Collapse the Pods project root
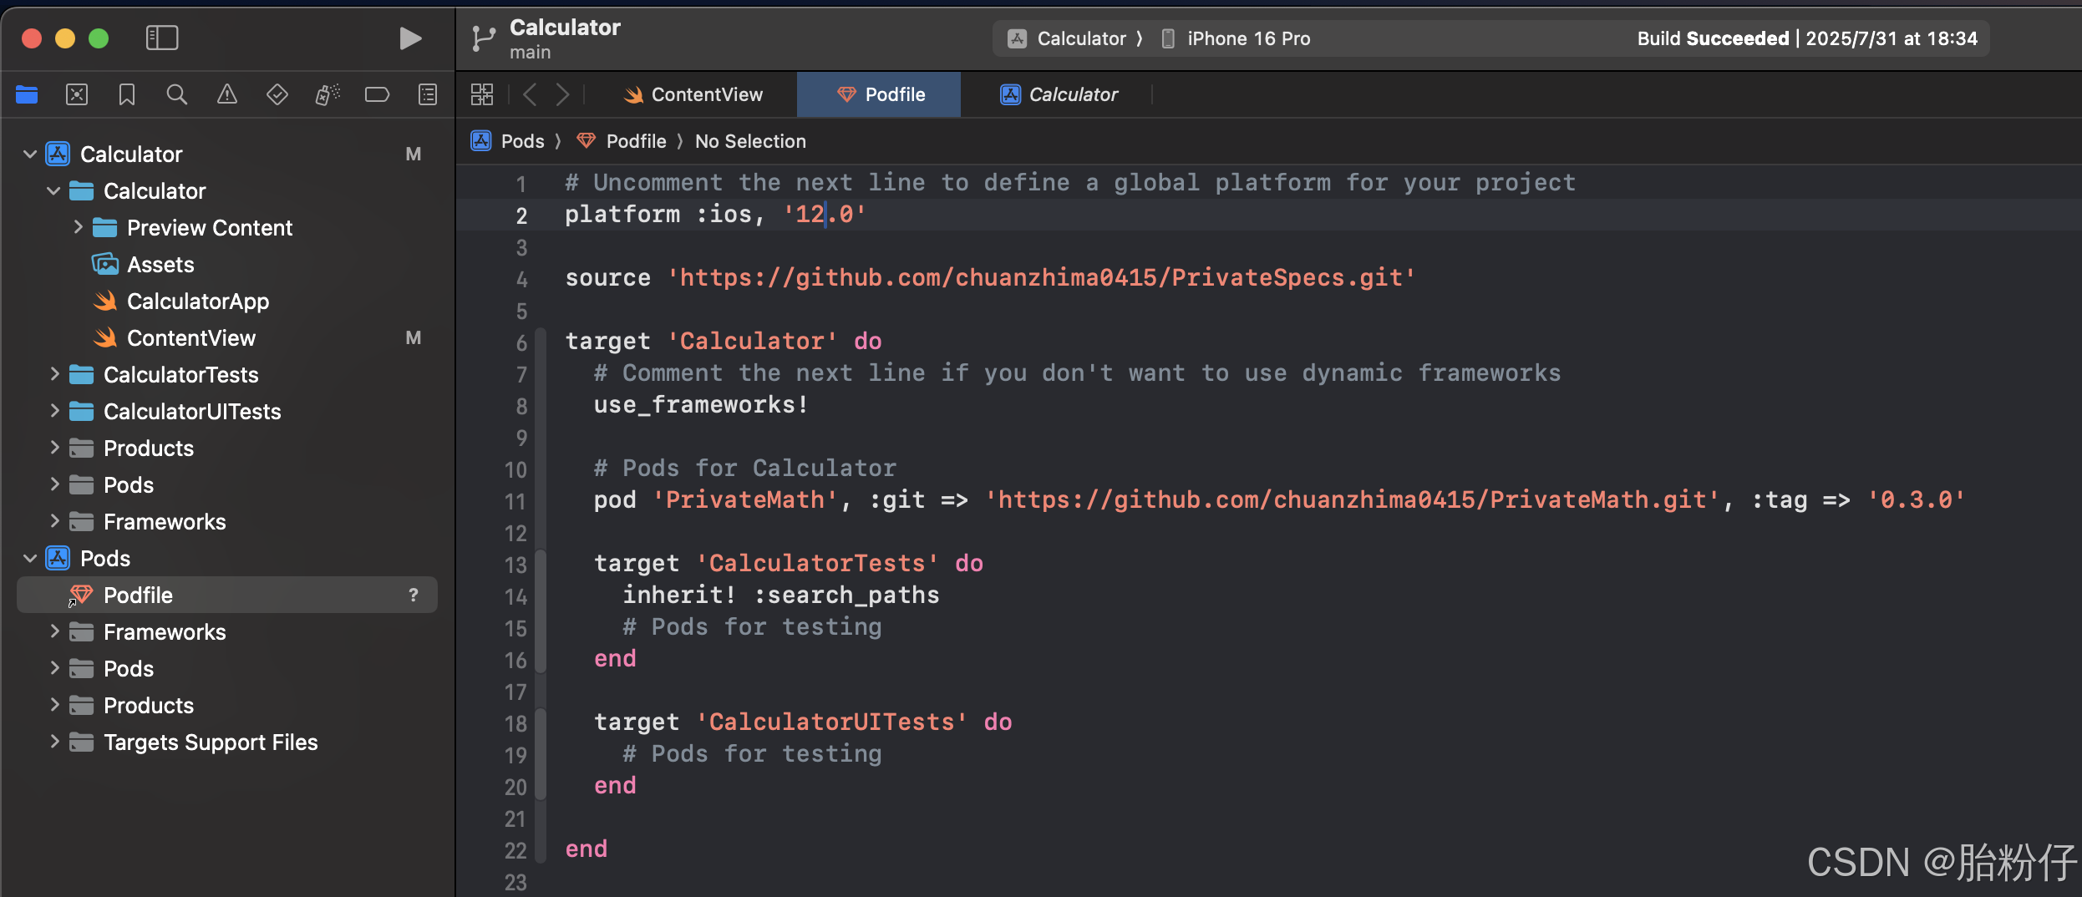Viewport: 2082px width, 897px height. 30,558
